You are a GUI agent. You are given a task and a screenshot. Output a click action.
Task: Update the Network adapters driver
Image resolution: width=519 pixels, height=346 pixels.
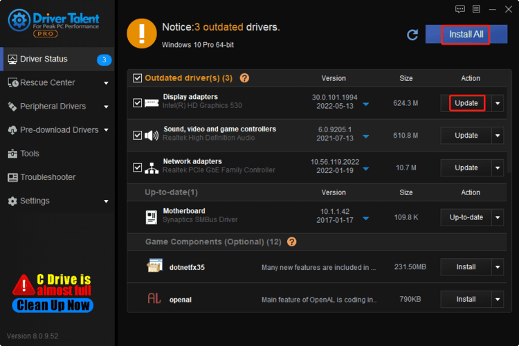pos(466,168)
